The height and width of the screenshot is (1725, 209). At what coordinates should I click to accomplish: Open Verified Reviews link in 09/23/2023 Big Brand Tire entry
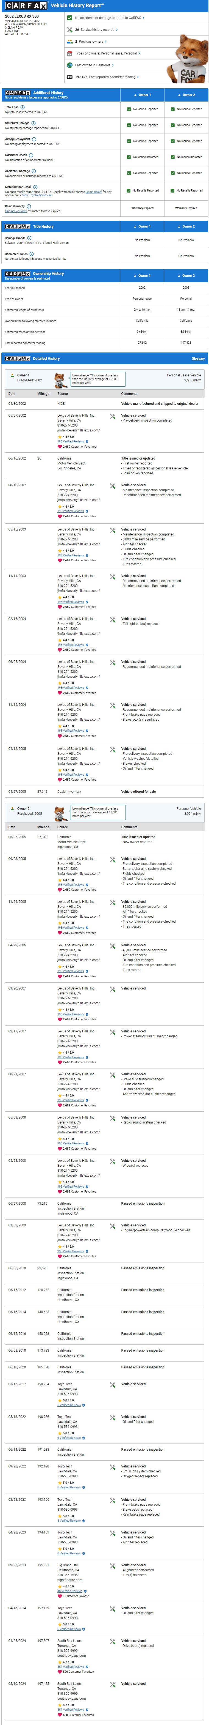pos(70,1591)
